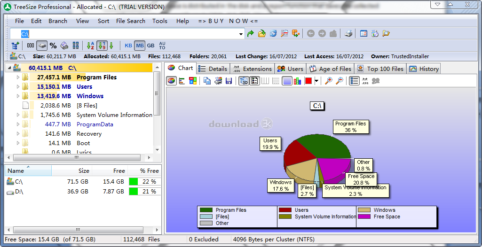This screenshot has width=482, height=247.
Task: Open the options checklist window icon
Action: 363,33
